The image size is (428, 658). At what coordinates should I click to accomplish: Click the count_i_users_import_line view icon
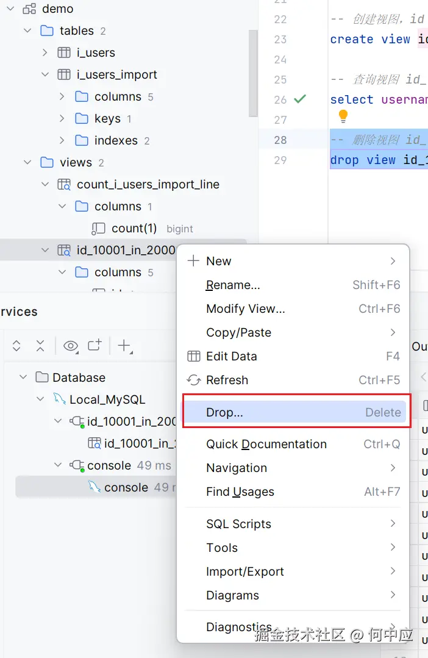click(x=64, y=184)
